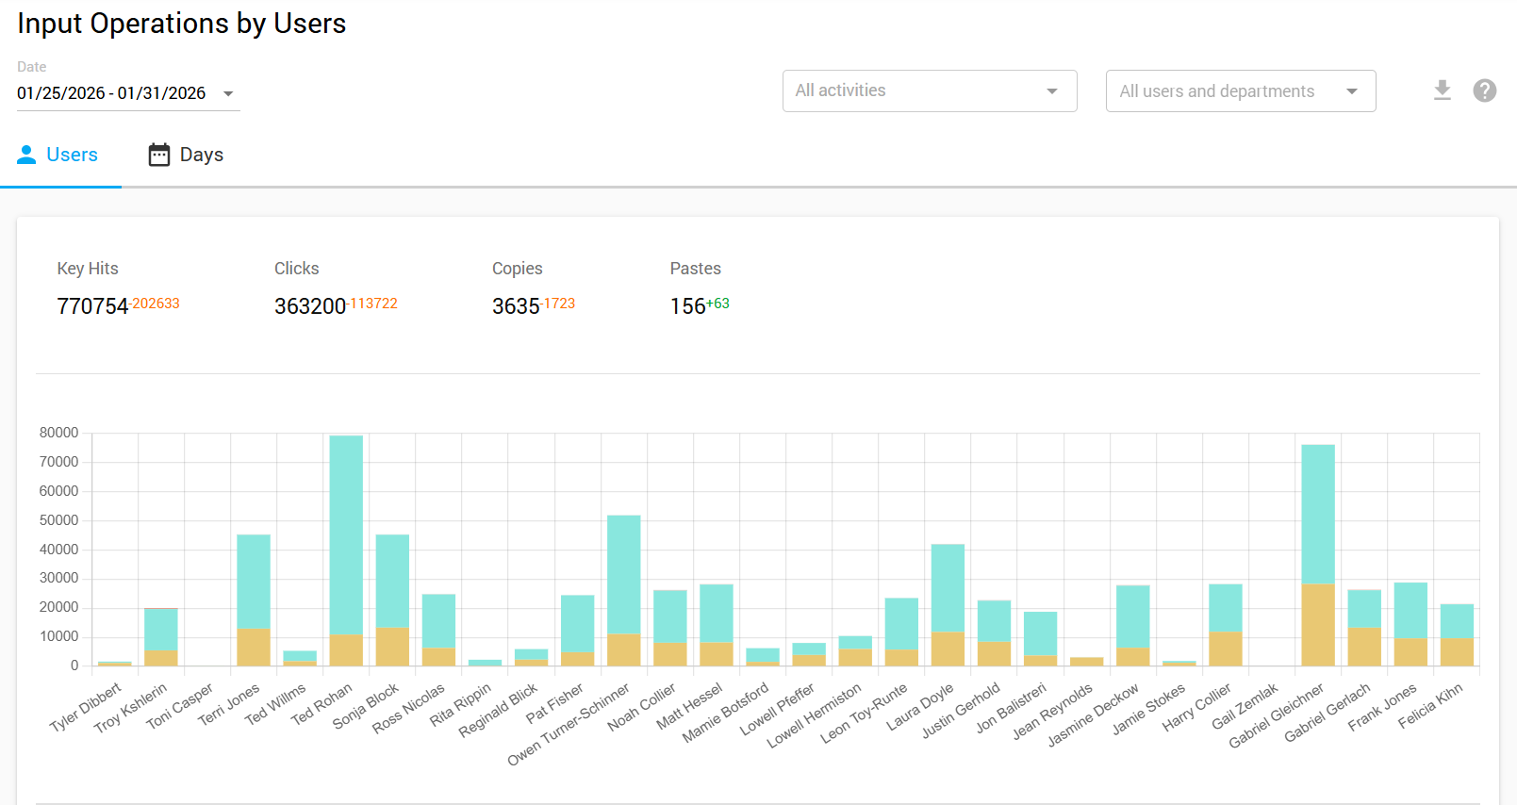The height and width of the screenshot is (805, 1517).
Task: Click the Pastes total 156
Action: coord(687,306)
